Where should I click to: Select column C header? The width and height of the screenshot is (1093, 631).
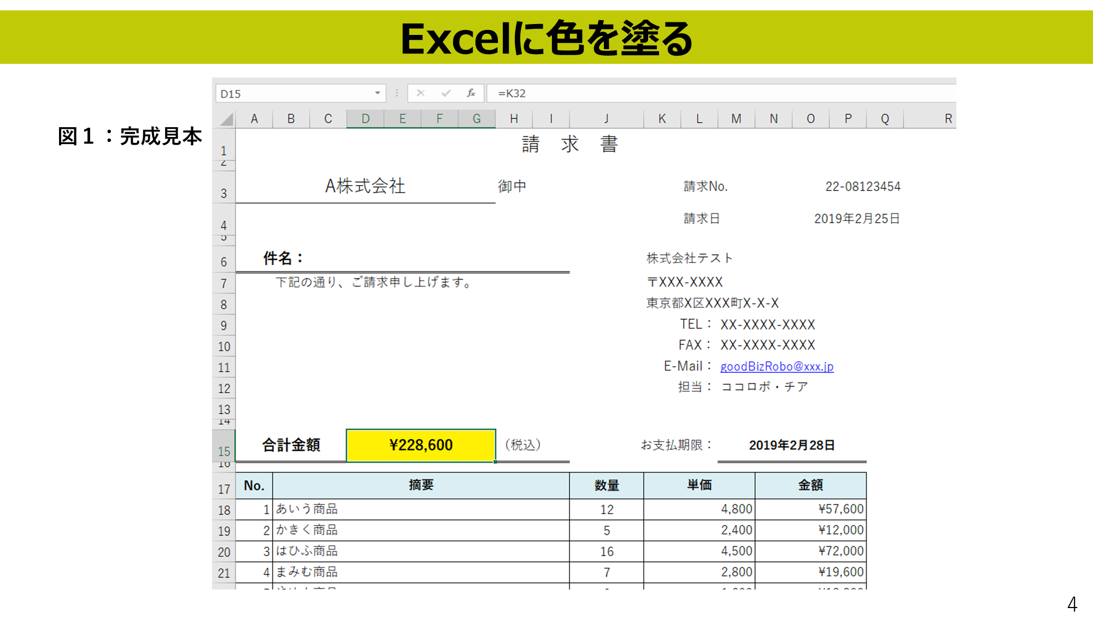[x=328, y=119]
